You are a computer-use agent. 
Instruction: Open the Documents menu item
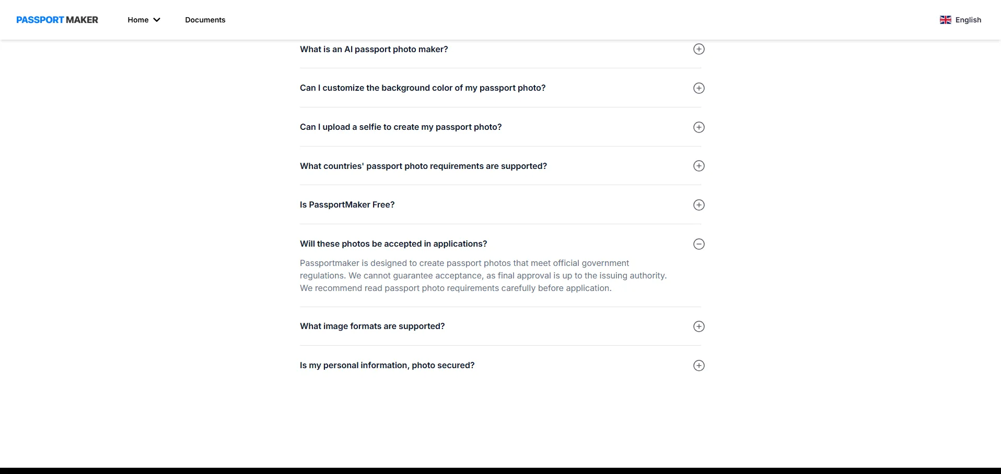[x=205, y=20]
